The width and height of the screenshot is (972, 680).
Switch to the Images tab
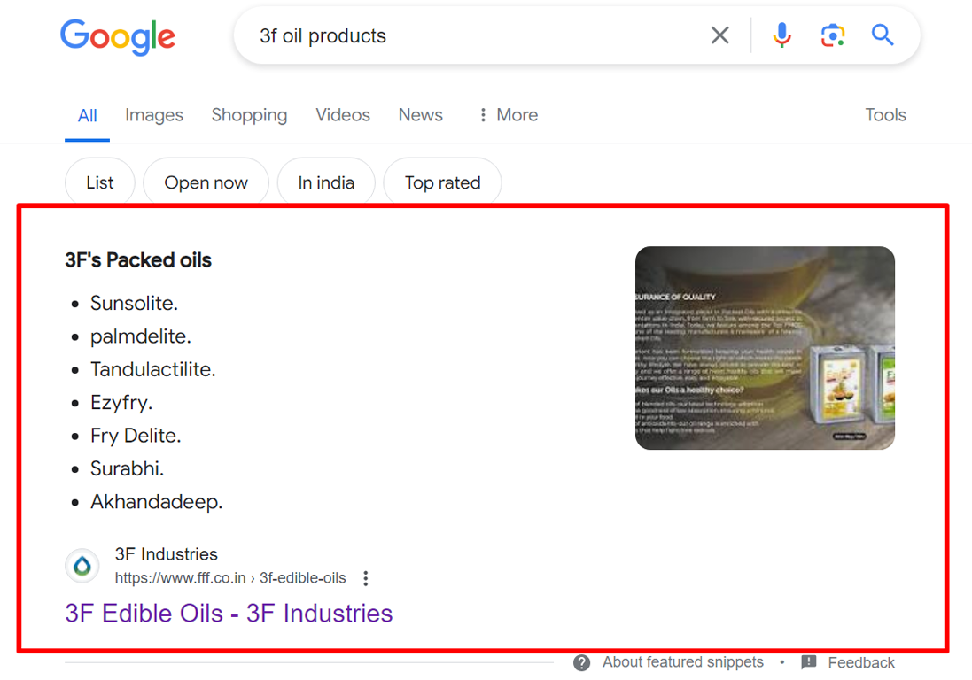(x=154, y=115)
